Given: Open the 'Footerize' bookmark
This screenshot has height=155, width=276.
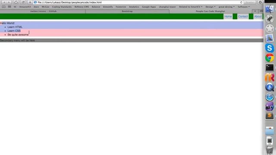Looking at the screenshot, I should tap(121, 7).
